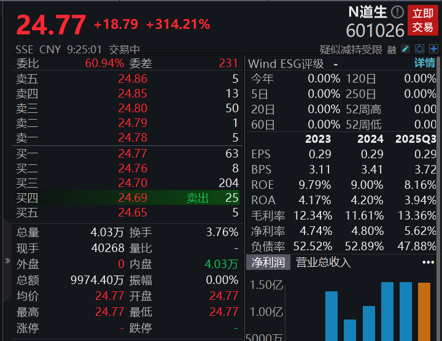The width and height of the screenshot is (442, 341).
Task: Click the 毛利率 2025Q3 value 13.36%
Action: 417,216
